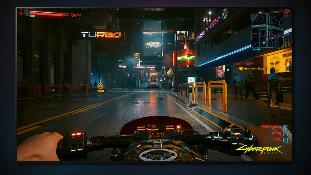Click the Q keybind icon next to Switch Camera
This screenshot has width=311, height=175.
pyautogui.click(x=285, y=127)
